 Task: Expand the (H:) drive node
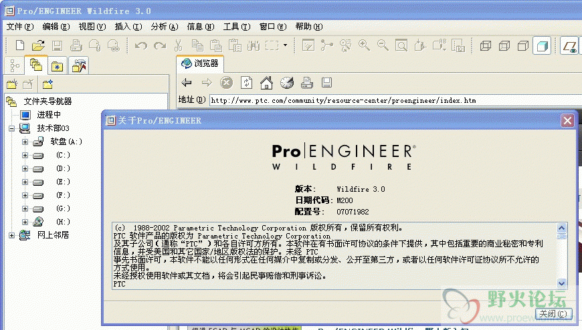(25, 222)
